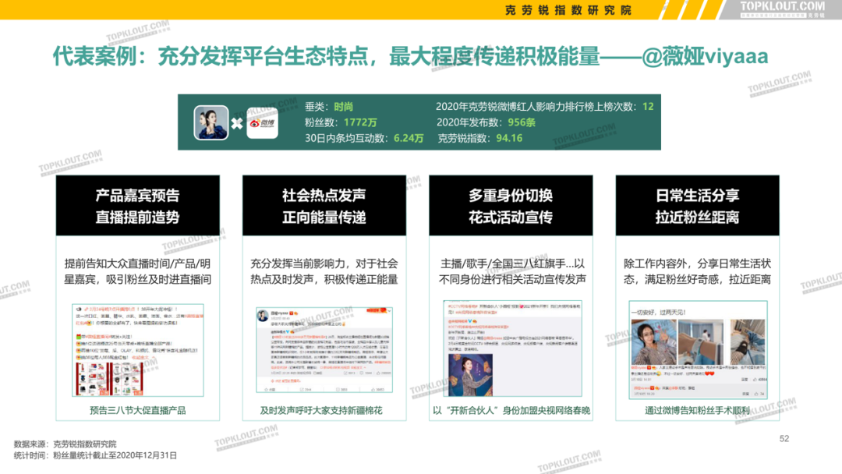
Task: Click the viyaaa profile avatar photo
Action: [211, 122]
